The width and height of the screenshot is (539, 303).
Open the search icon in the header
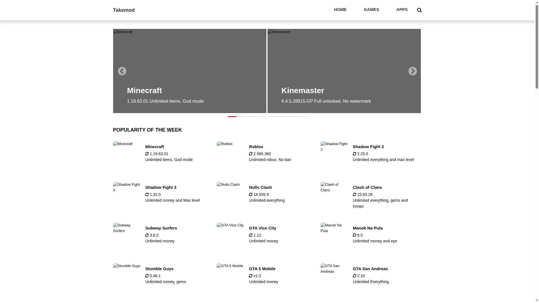[419, 10]
